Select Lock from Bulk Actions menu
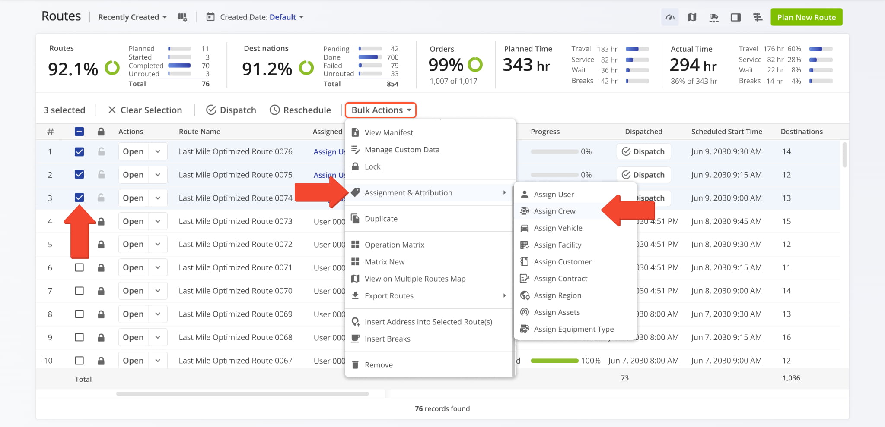 pyautogui.click(x=372, y=166)
